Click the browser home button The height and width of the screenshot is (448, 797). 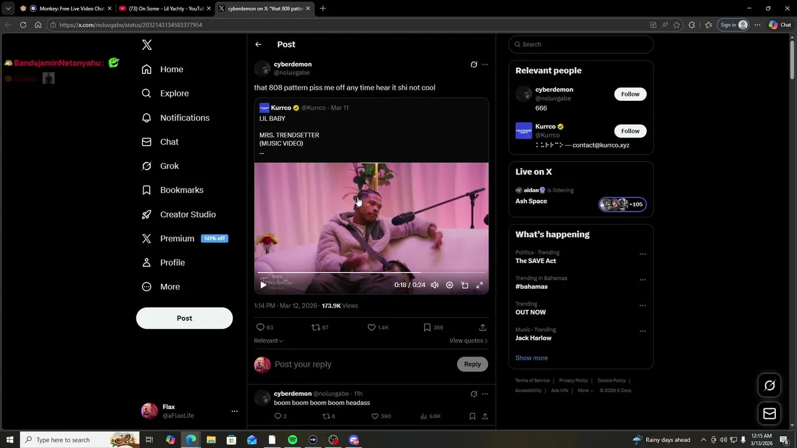38,25
